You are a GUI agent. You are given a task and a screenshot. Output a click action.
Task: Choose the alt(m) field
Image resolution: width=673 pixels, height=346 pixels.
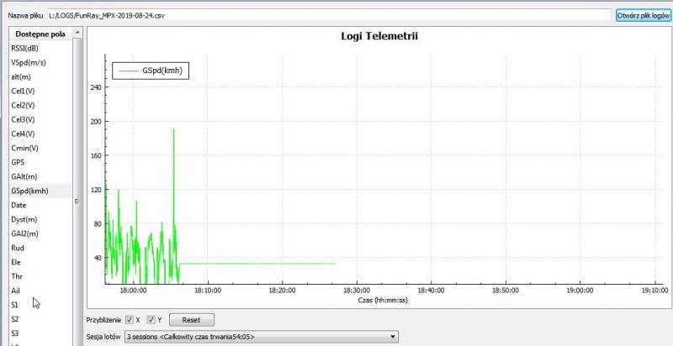click(x=22, y=77)
